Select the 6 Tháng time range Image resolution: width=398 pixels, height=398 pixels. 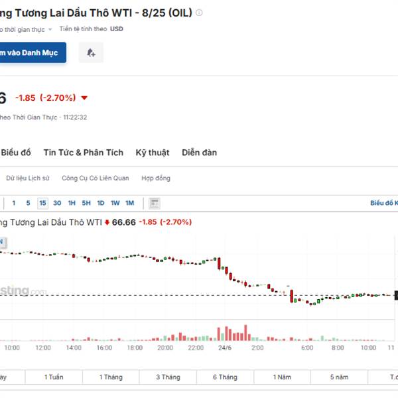[x=225, y=377]
